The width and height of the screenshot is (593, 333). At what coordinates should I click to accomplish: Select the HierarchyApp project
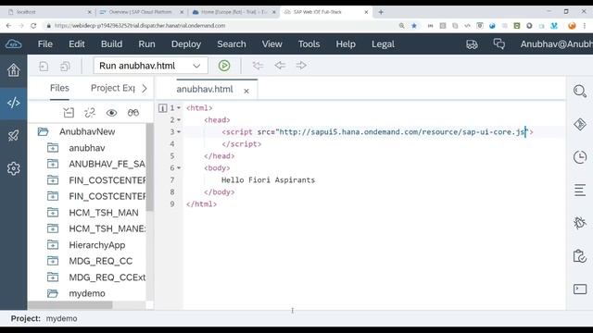coord(96,245)
